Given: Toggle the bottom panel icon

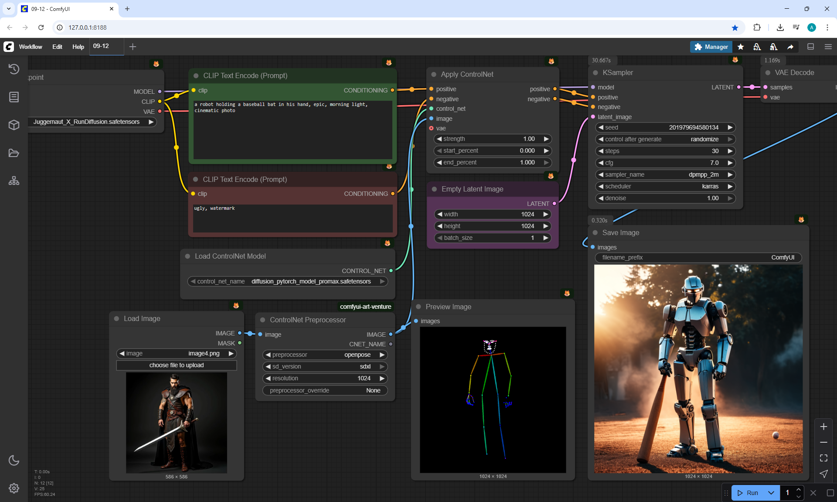Looking at the screenshot, I should point(810,47).
